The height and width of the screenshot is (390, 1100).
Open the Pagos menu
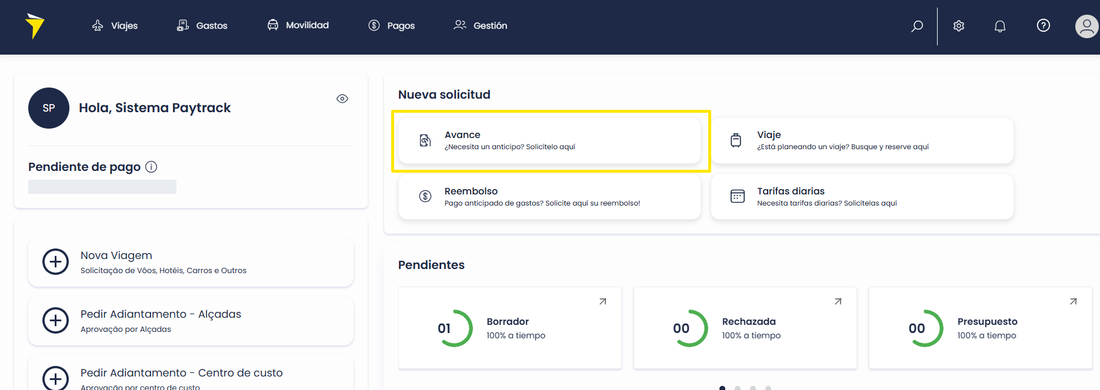click(x=392, y=25)
